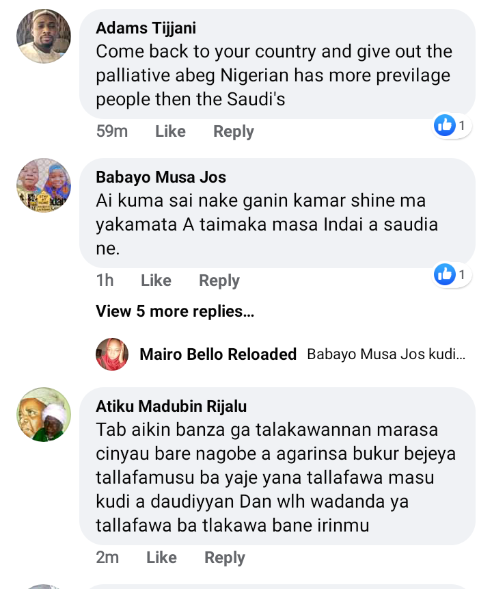
Task: Reply to Babayo Musa Jos's comment
Action: (x=219, y=280)
